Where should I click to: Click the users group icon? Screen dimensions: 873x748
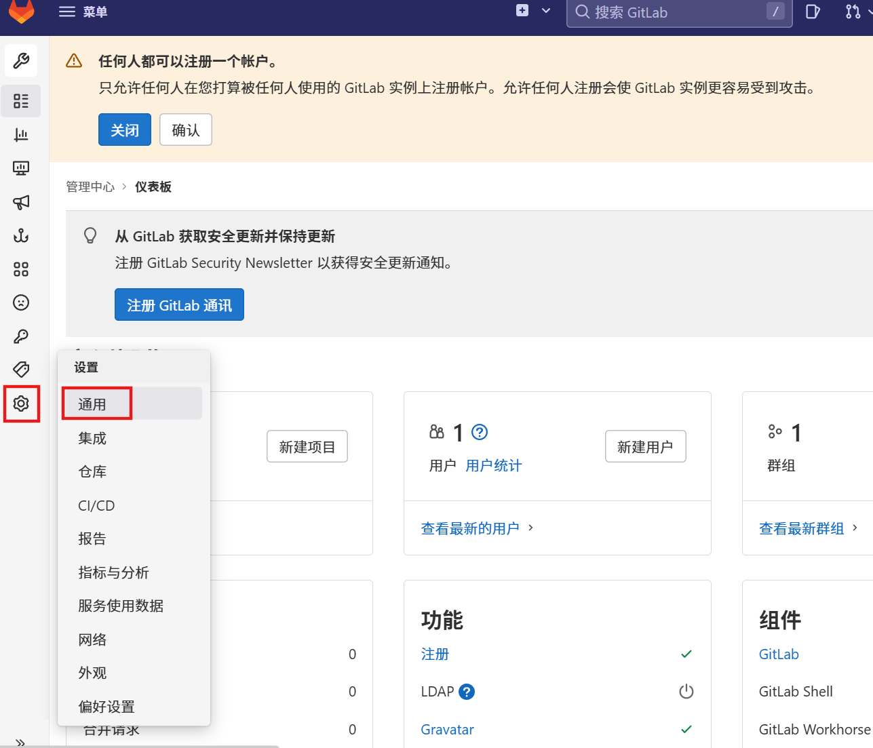[437, 432]
